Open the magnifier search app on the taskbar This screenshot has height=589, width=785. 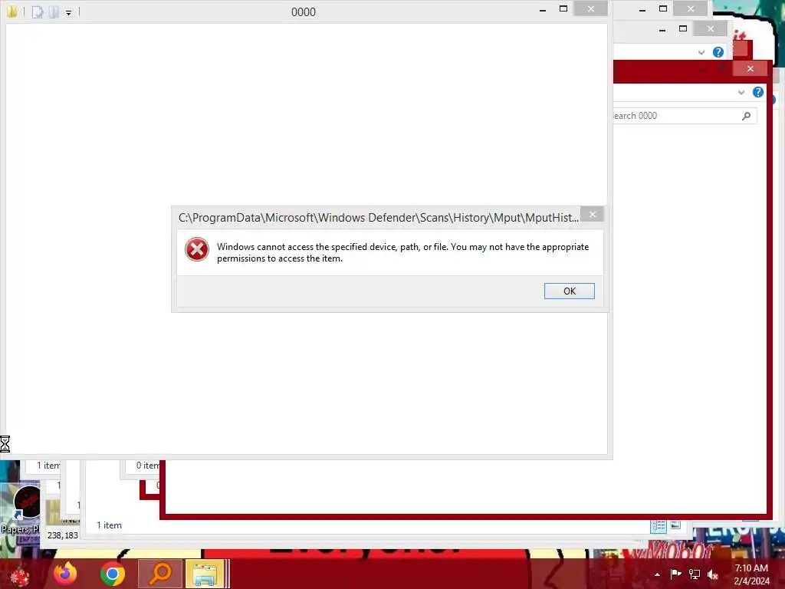[159, 574]
